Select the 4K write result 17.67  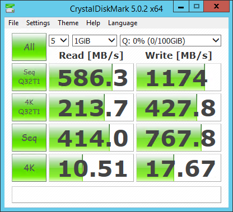(179, 168)
